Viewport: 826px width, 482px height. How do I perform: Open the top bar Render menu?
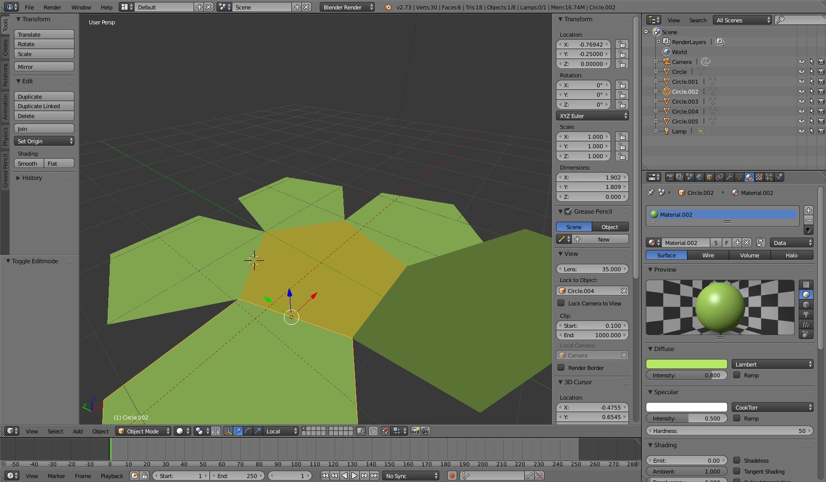(x=52, y=7)
